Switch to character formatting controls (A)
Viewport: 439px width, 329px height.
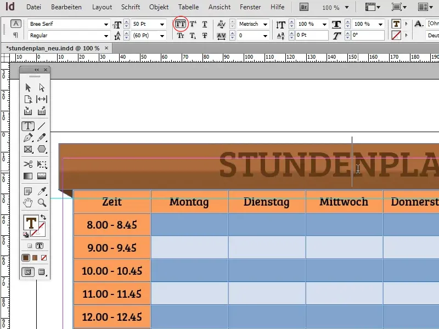click(x=16, y=24)
